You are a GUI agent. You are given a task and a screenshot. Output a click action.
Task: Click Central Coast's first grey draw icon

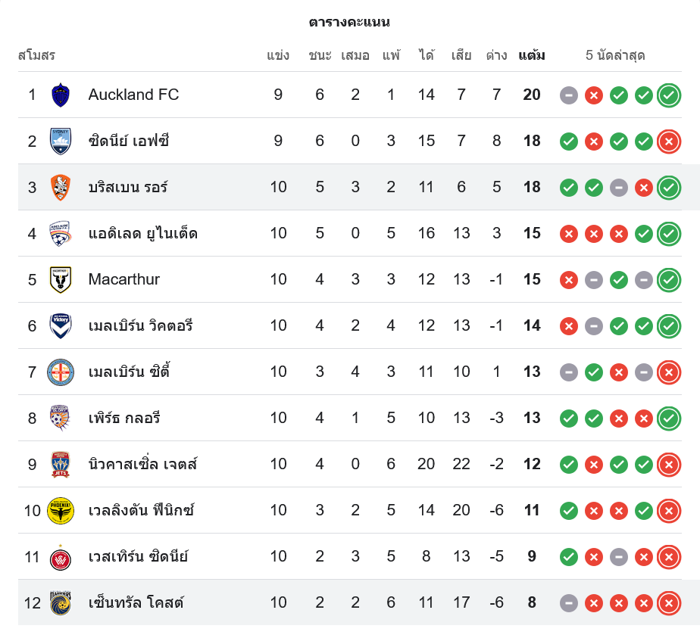[x=569, y=603]
